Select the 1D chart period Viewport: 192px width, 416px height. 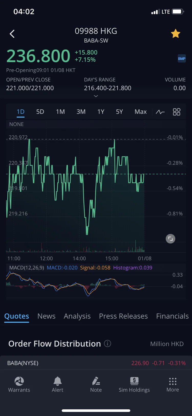[x=20, y=112]
